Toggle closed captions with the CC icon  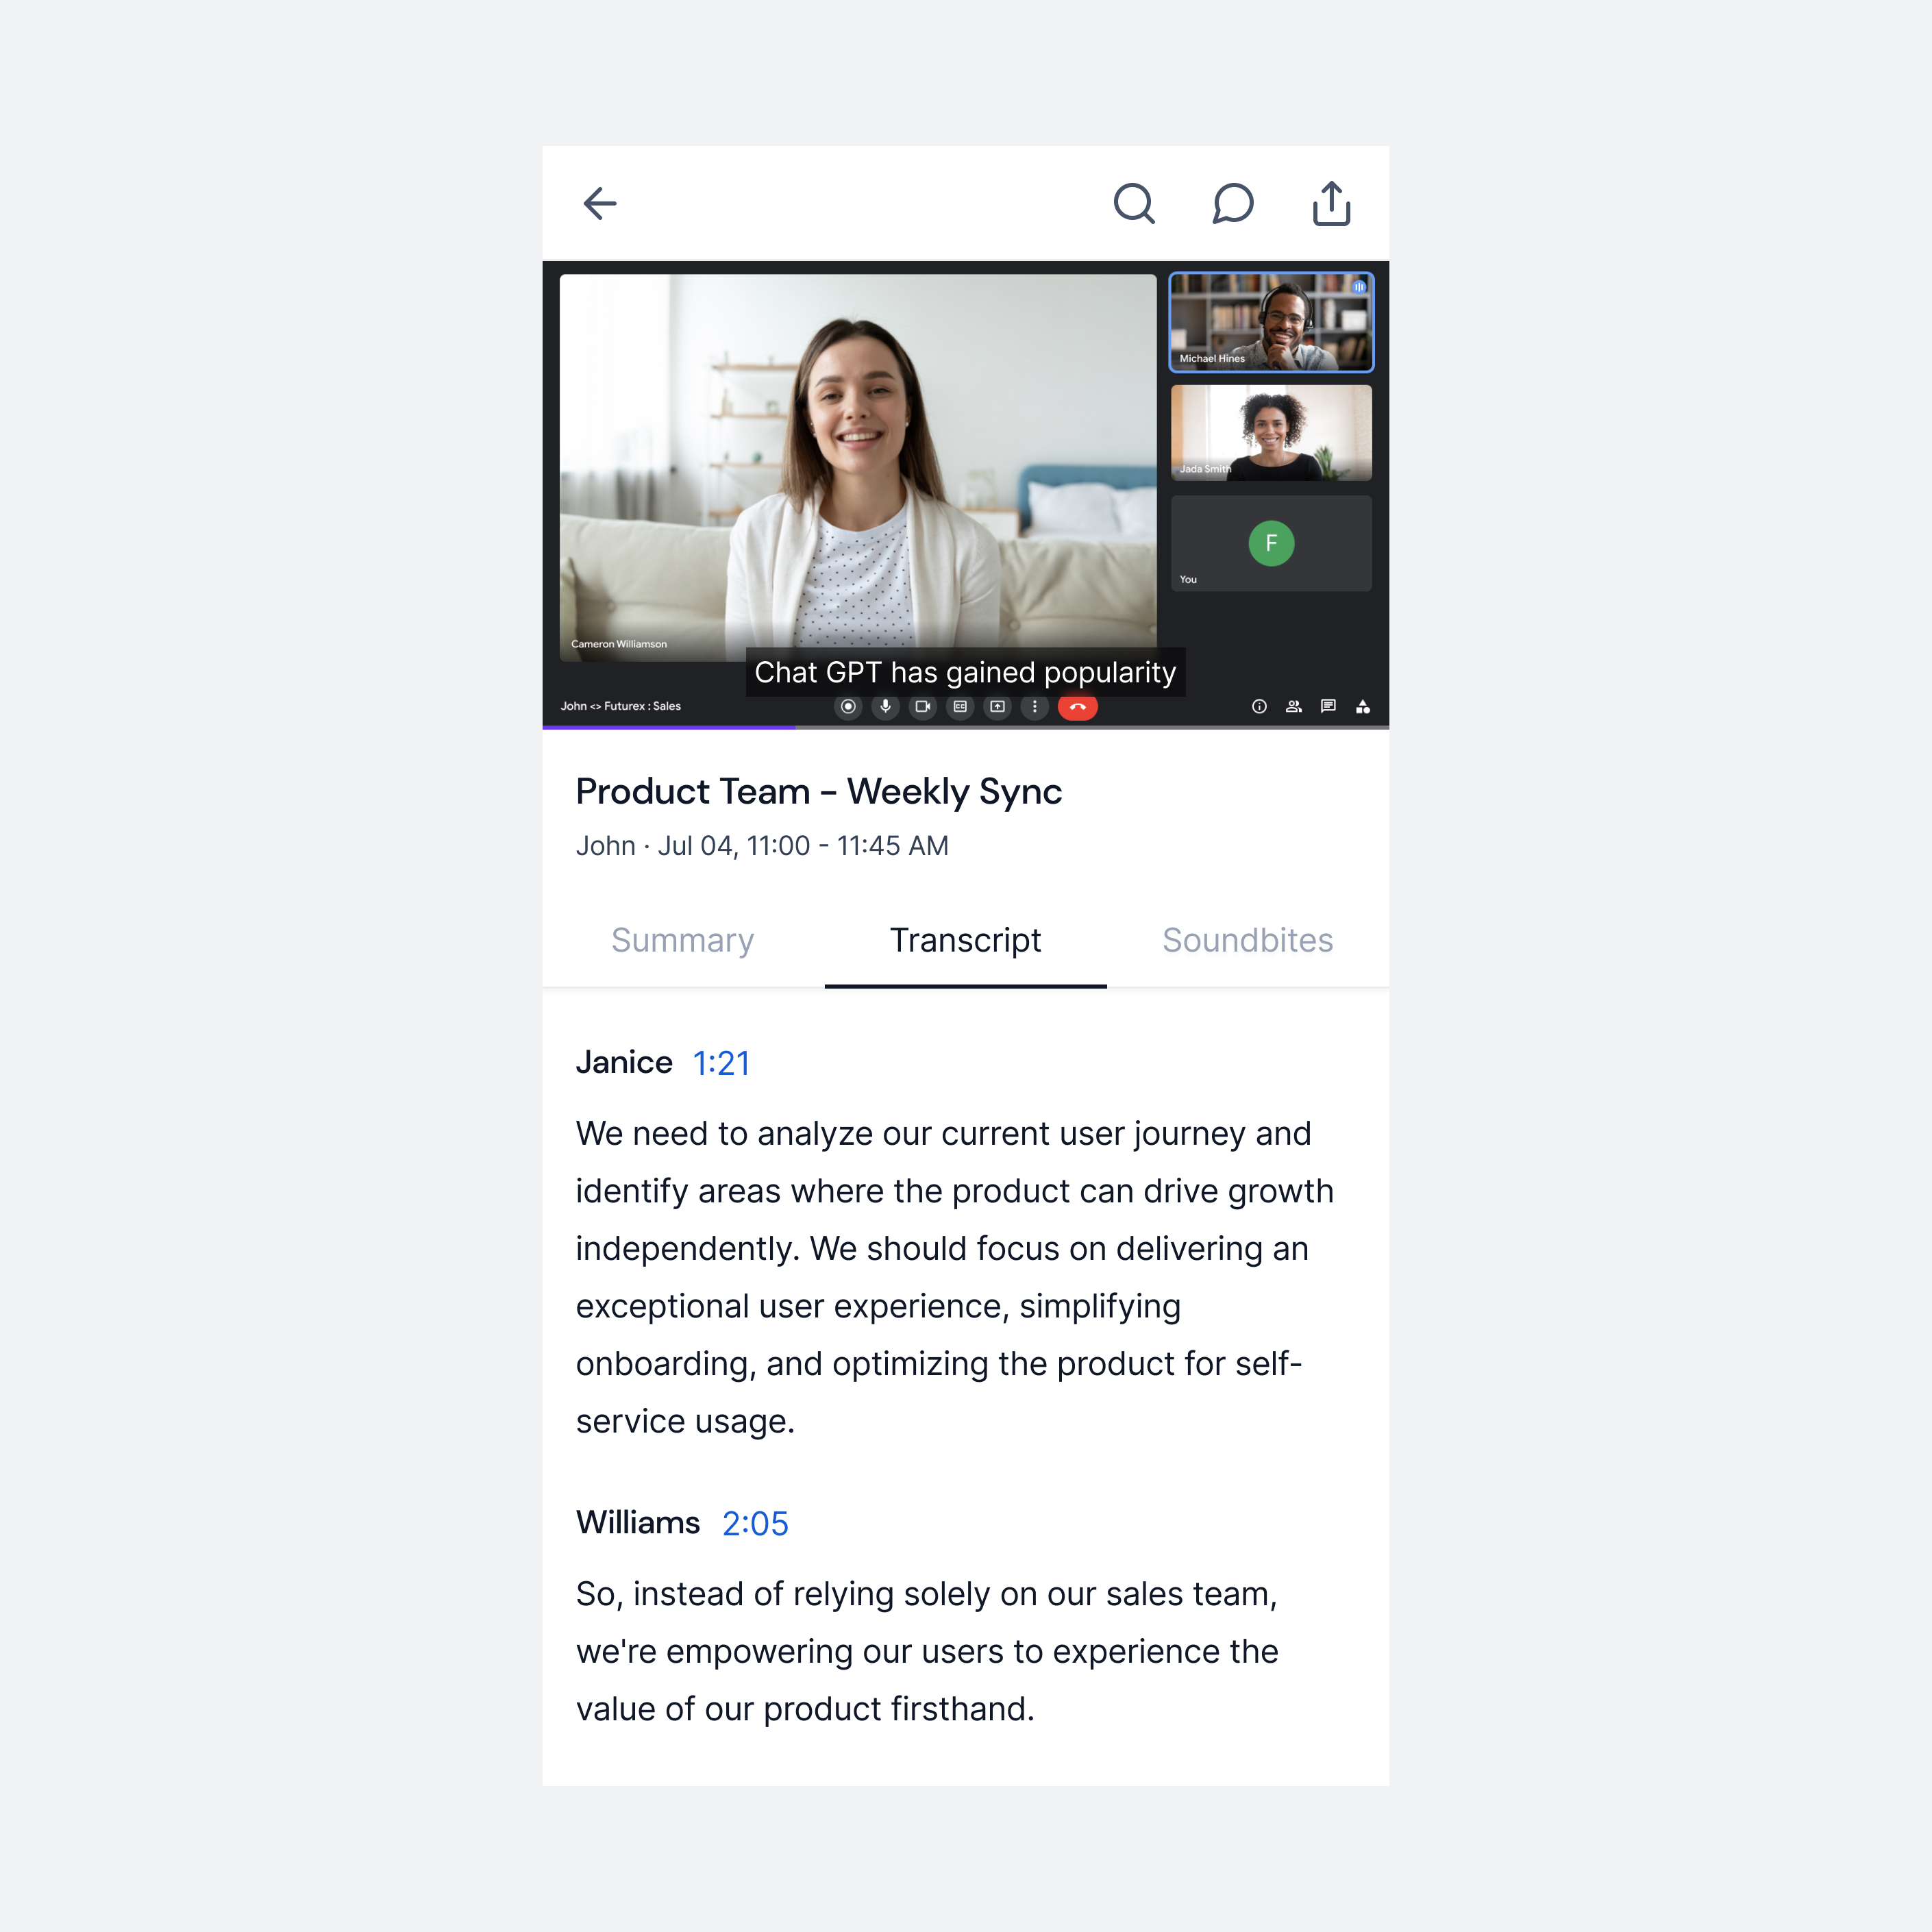(x=960, y=707)
